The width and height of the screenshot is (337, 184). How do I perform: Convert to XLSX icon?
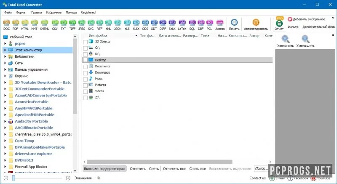(136, 23)
